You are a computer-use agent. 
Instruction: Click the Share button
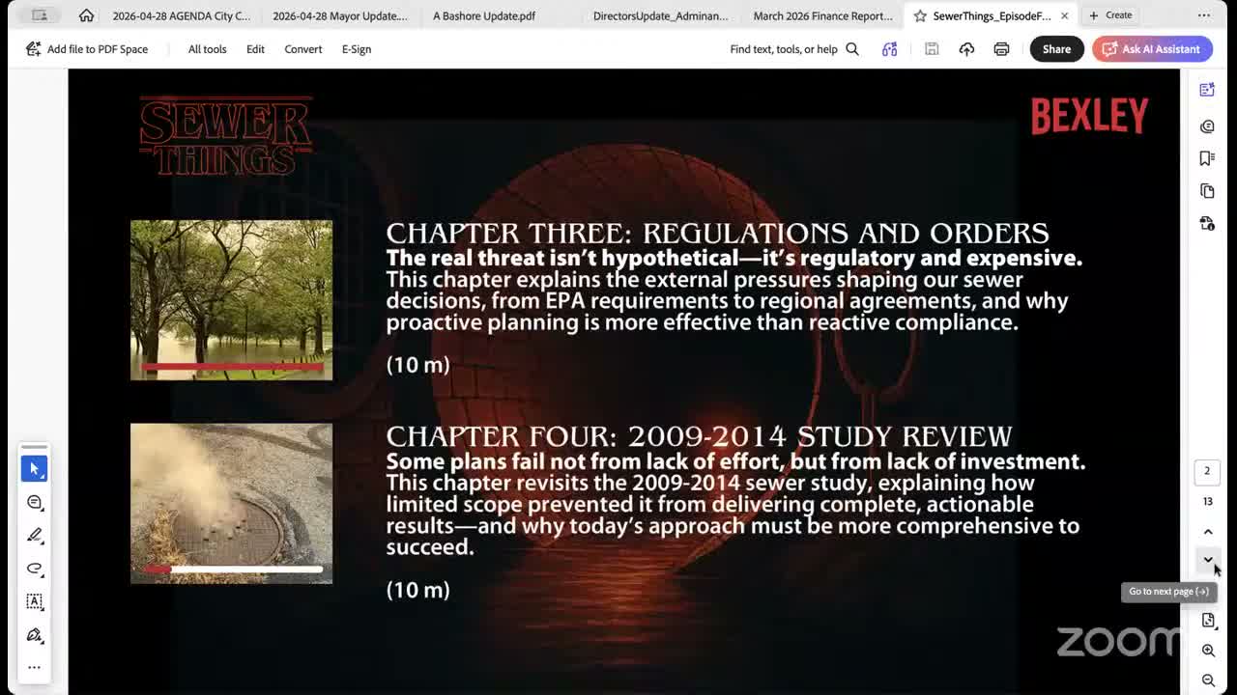1056,49
